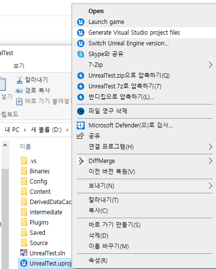
Task: Click the Plugins folder icon
Action: coord(24,222)
